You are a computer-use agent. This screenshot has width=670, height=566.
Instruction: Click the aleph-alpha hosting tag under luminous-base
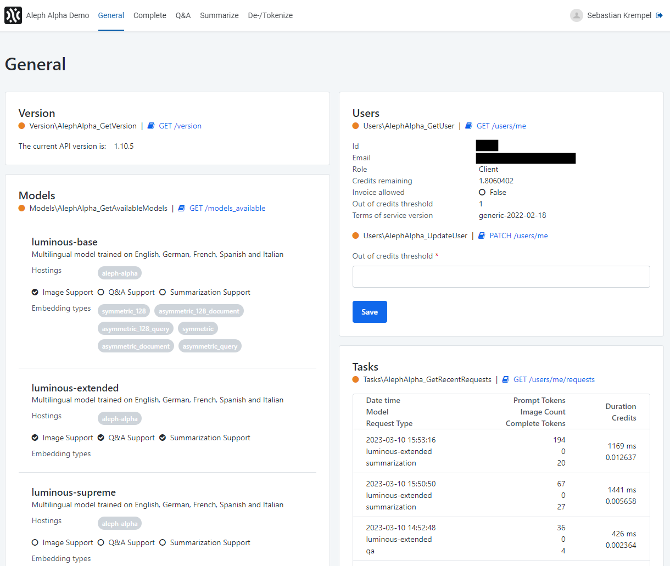pyautogui.click(x=120, y=273)
